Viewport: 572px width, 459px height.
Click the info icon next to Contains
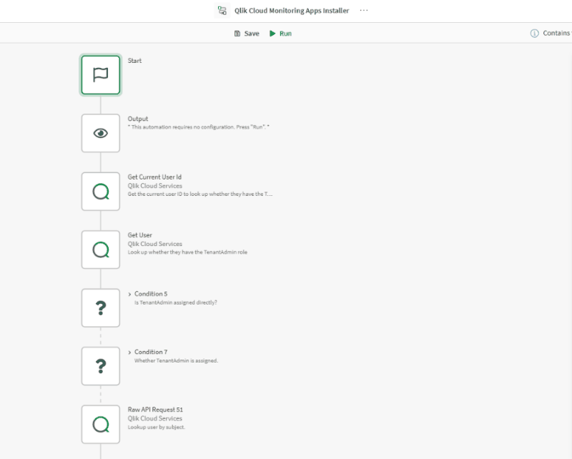click(534, 33)
